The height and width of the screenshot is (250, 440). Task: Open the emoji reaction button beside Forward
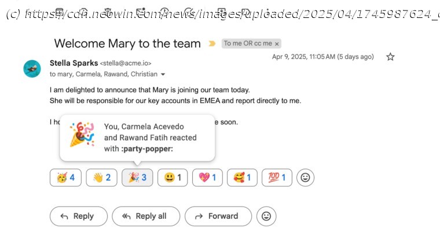click(x=266, y=216)
